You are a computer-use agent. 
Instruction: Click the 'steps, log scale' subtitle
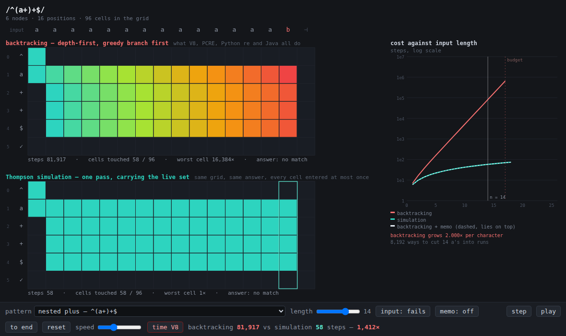416,50
